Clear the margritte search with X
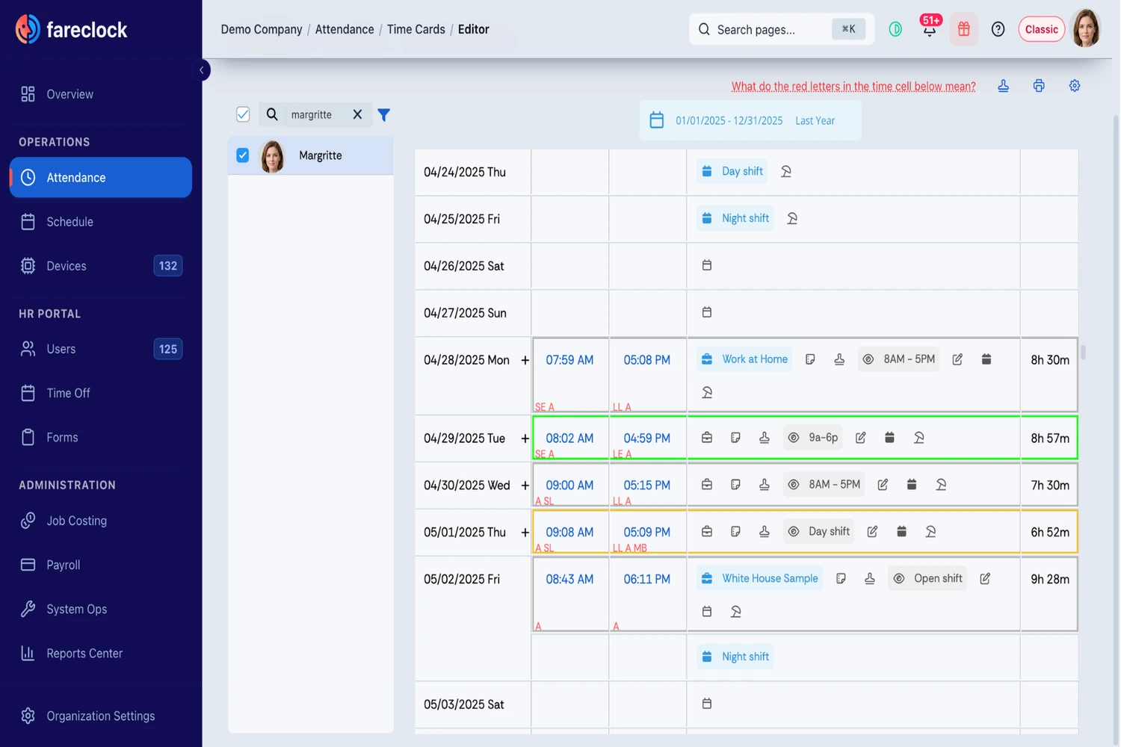 pyautogui.click(x=357, y=114)
